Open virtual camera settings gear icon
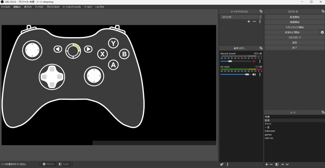The image size is (325, 168). pyautogui.click(x=322, y=32)
